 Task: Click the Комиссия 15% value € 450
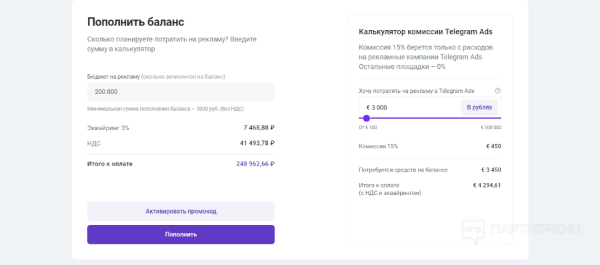(493, 146)
